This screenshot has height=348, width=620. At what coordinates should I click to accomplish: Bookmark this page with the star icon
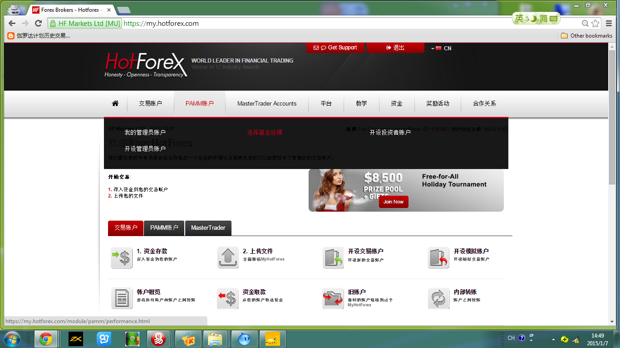595,24
